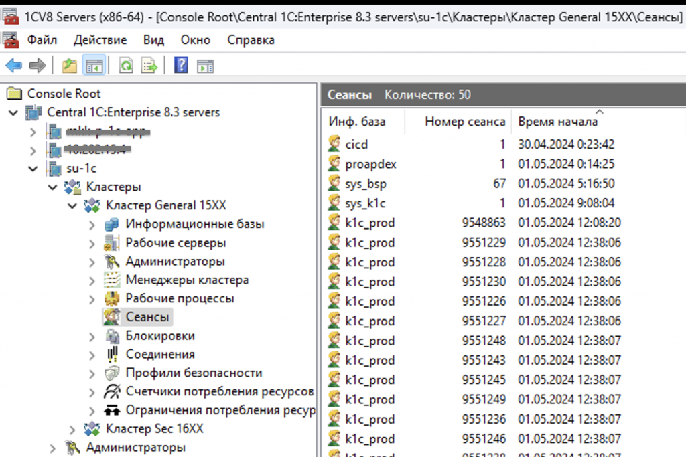Expand the Кластер Sec 16XX node
Screen dimensions: 686x457
coord(72,429)
